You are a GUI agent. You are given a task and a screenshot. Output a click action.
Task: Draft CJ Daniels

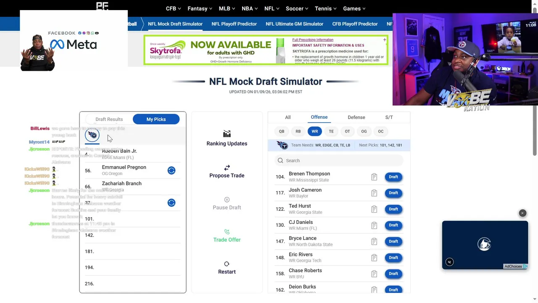pyautogui.click(x=393, y=225)
